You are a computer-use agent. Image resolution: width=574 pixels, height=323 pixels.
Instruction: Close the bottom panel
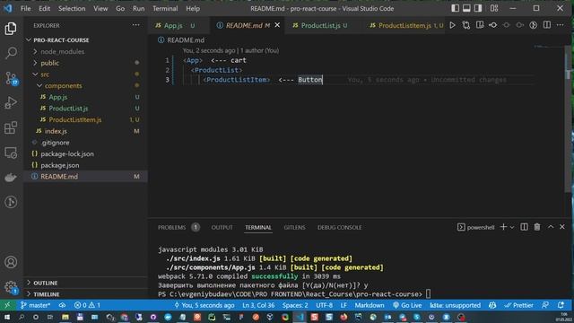click(562, 227)
